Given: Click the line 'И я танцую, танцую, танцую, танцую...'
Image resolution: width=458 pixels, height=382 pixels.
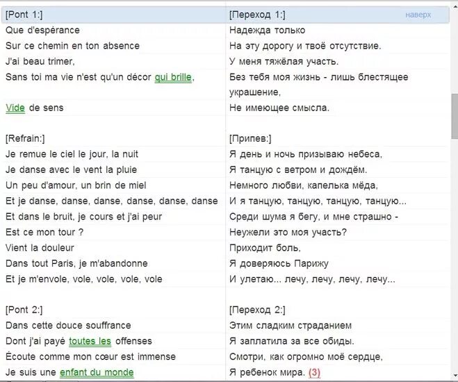Looking at the screenshot, I should point(318,201).
